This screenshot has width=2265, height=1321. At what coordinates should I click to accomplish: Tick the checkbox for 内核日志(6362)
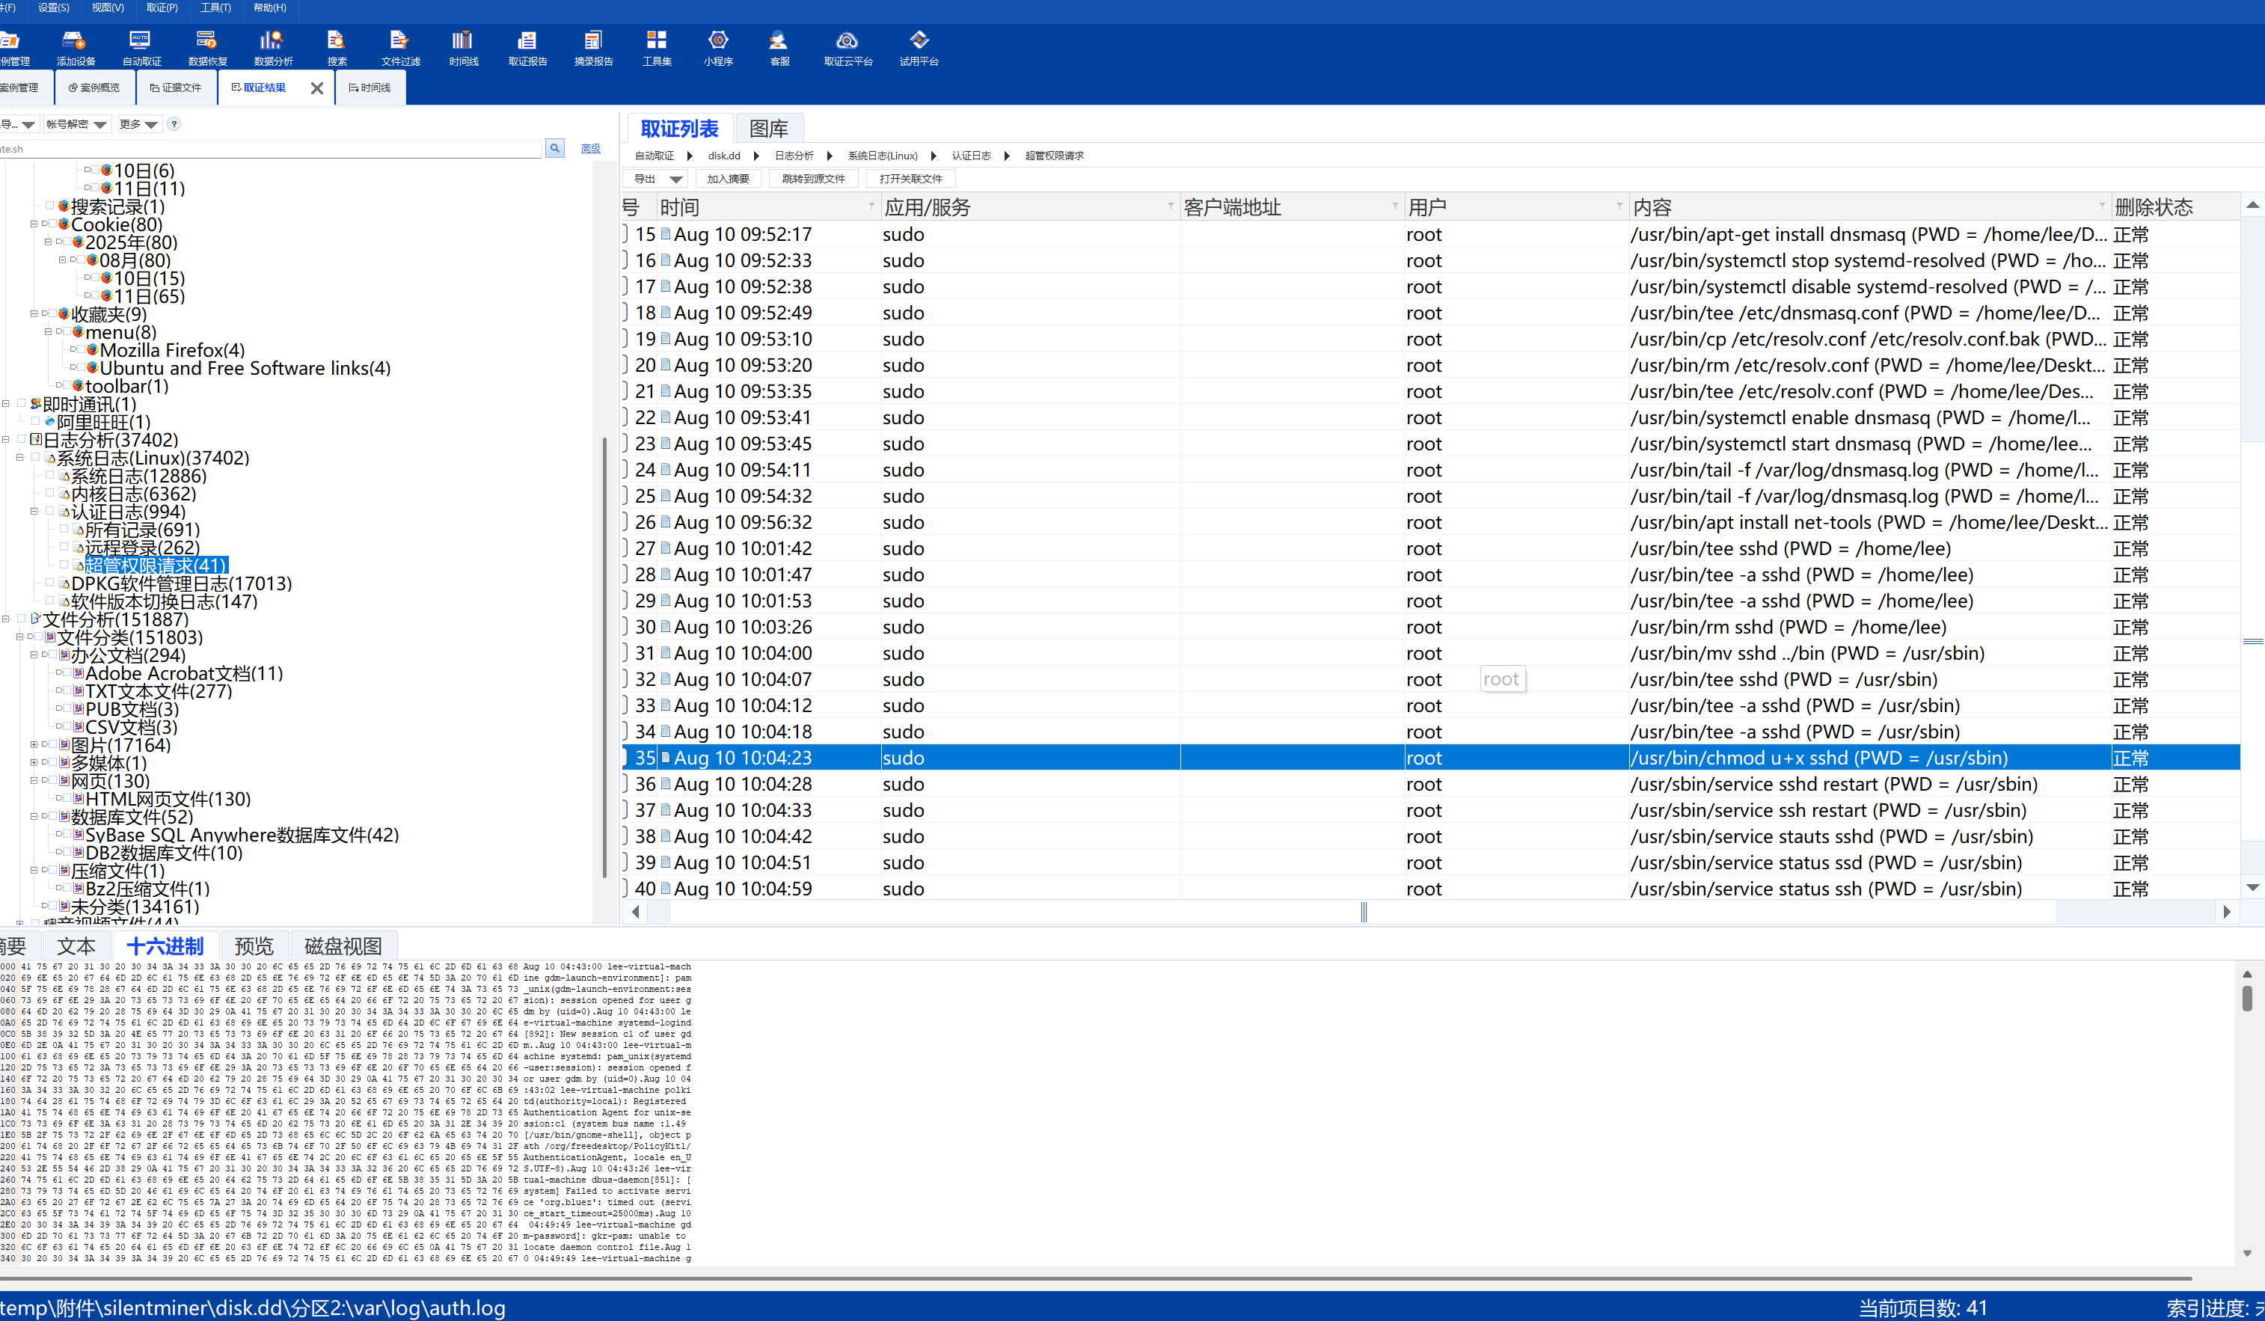tap(50, 494)
